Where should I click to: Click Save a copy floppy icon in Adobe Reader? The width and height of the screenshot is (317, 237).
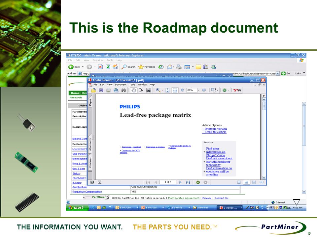pyautogui.click(x=101, y=90)
